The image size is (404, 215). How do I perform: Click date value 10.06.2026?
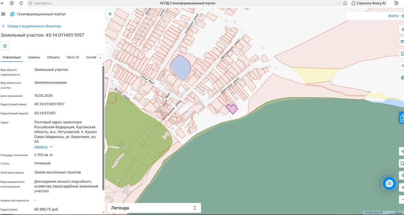(x=43, y=95)
